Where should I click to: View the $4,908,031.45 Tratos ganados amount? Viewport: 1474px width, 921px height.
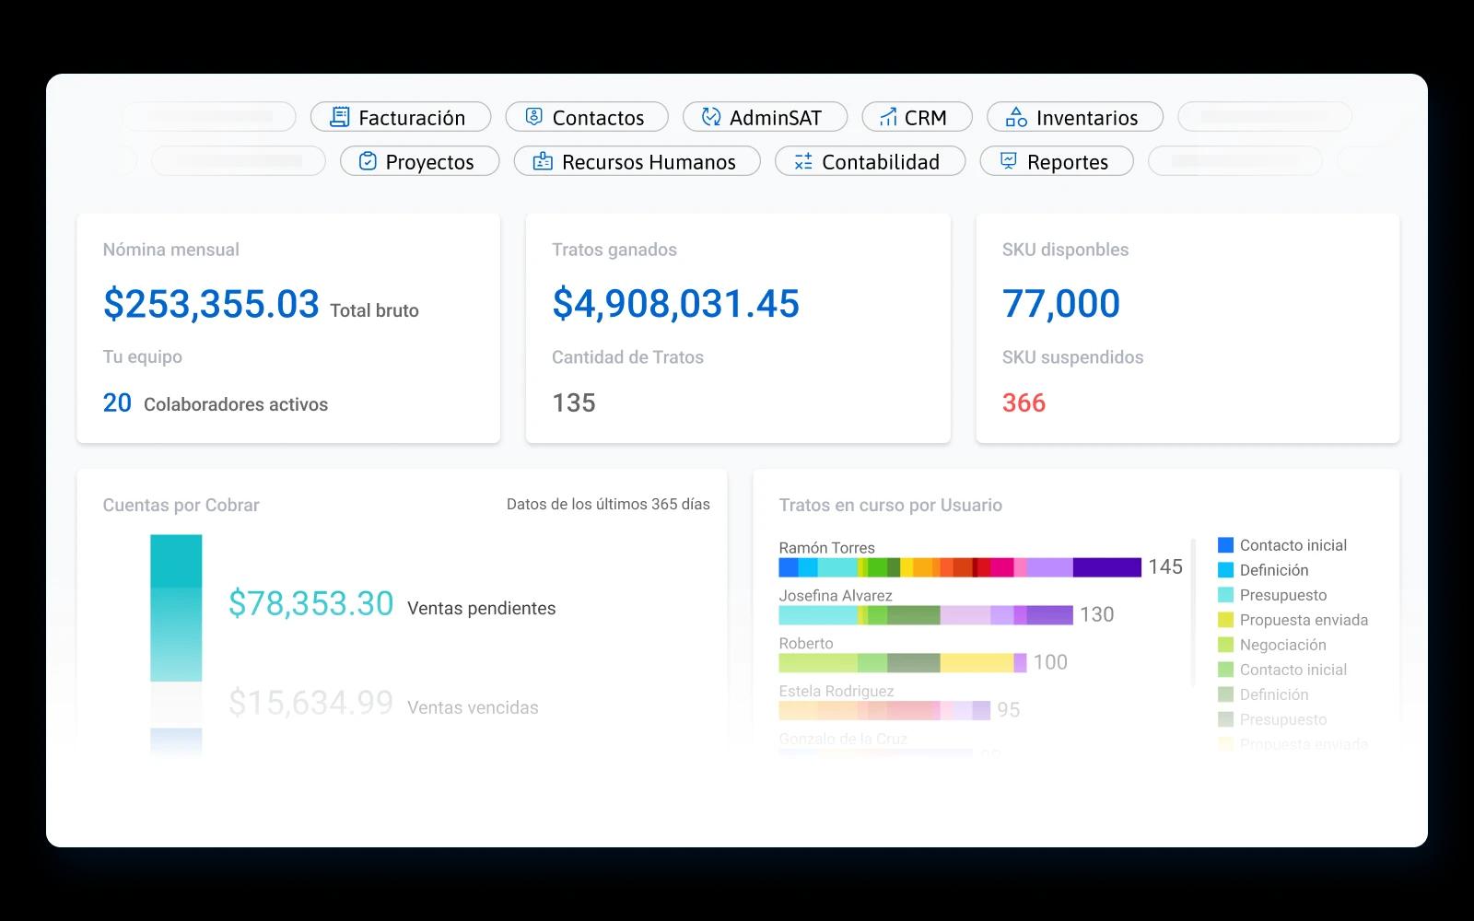(x=675, y=304)
